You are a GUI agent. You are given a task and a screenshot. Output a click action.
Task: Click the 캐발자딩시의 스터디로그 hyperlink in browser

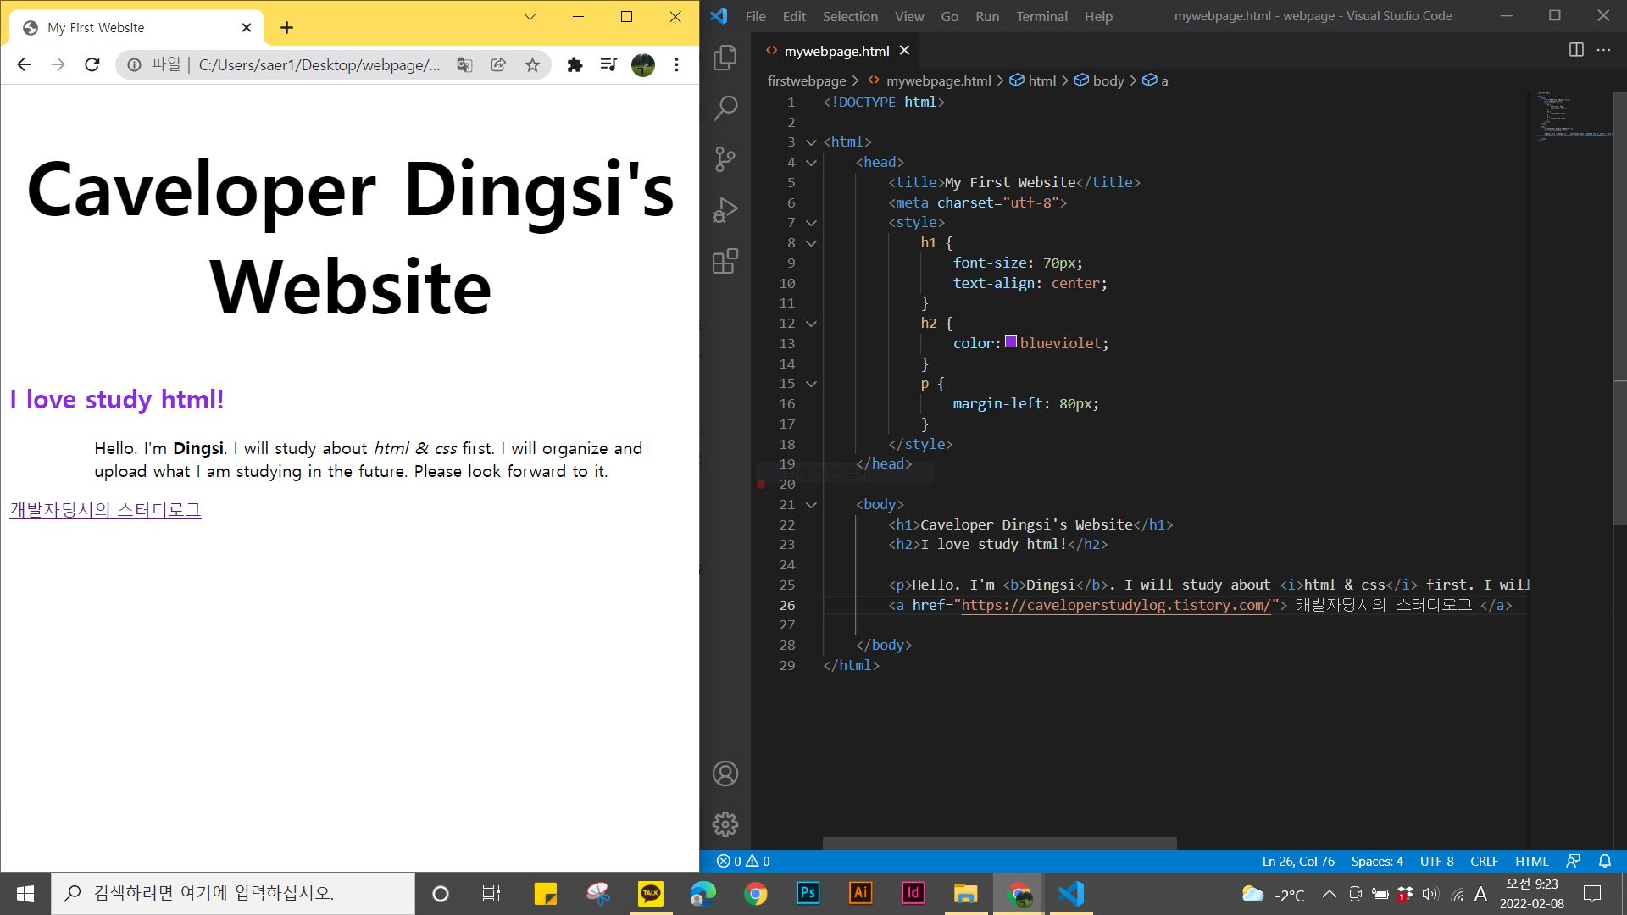[106, 510]
